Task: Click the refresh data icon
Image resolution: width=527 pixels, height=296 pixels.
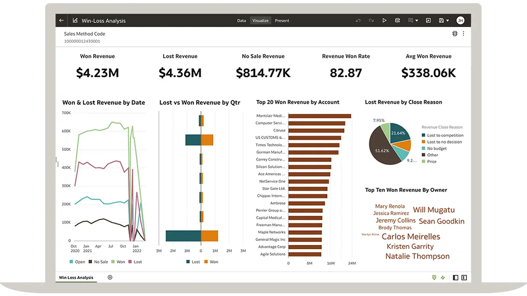Action: coord(398,21)
